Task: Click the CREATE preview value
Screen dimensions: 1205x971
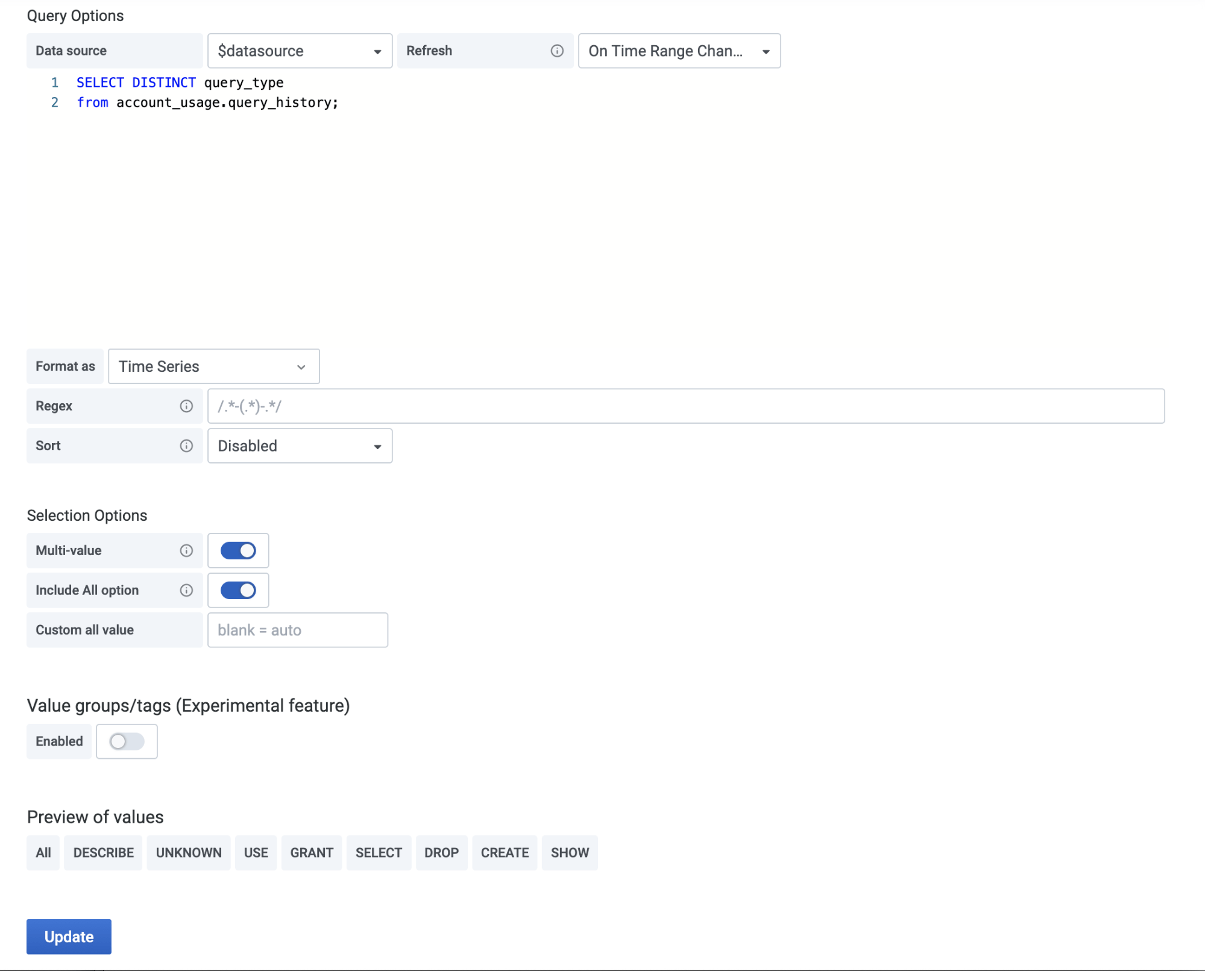Action: (504, 852)
